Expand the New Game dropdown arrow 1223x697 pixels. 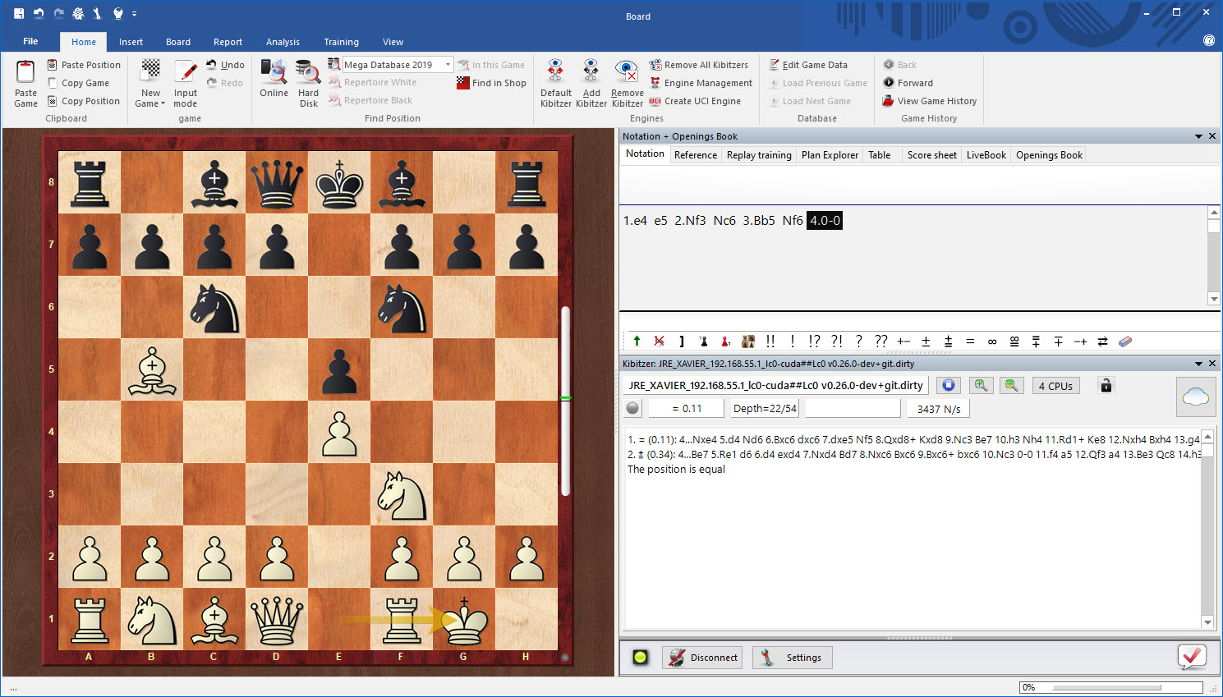pos(163,104)
